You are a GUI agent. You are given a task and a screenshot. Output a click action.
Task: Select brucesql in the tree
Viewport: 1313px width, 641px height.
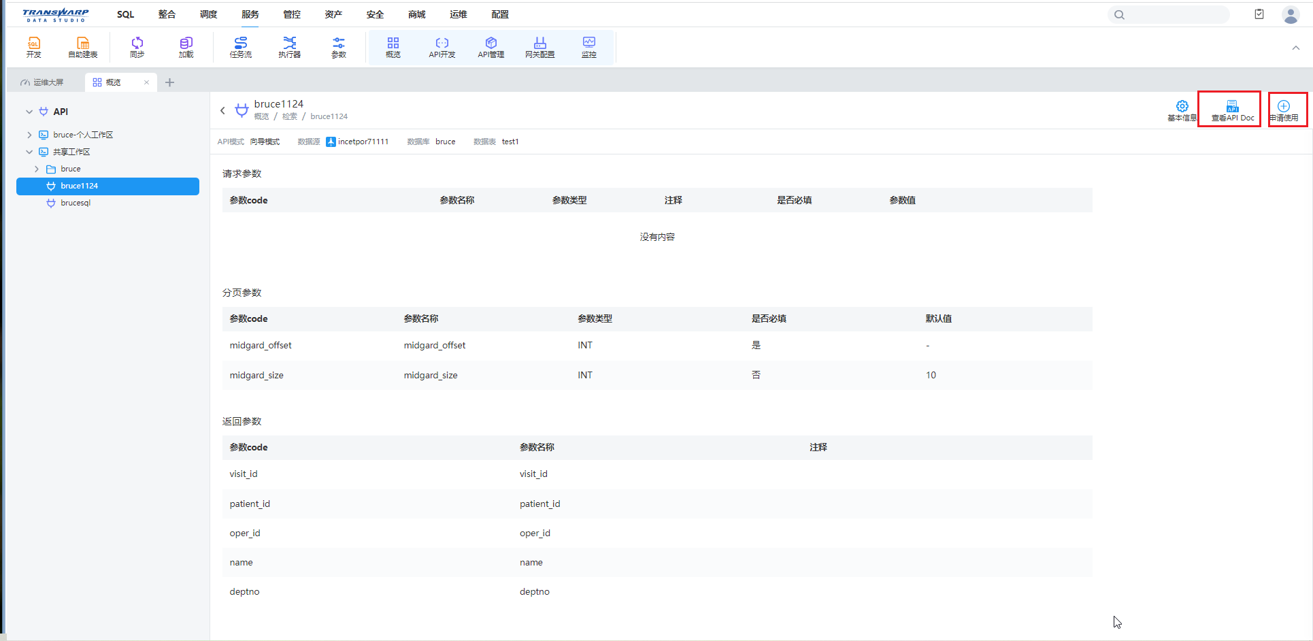tap(75, 203)
